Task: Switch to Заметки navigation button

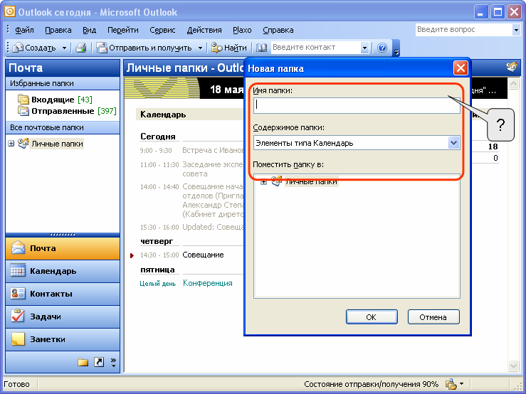Action: coord(63,339)
